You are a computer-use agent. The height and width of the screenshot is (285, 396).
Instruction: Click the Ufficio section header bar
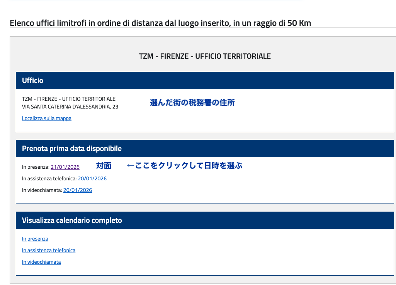(x=205, y=81)
